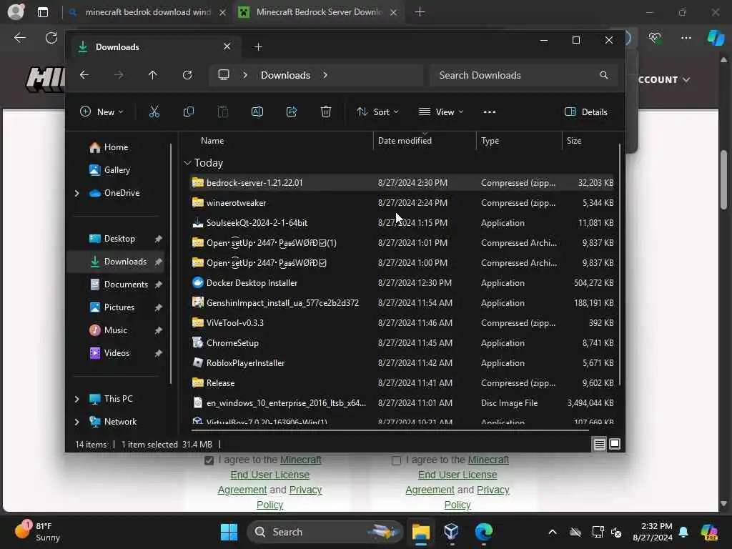Screen dimensions: 732x549
Task: Open the Sort dropdown
Action: pyautogui.click(x=377, y=112)
